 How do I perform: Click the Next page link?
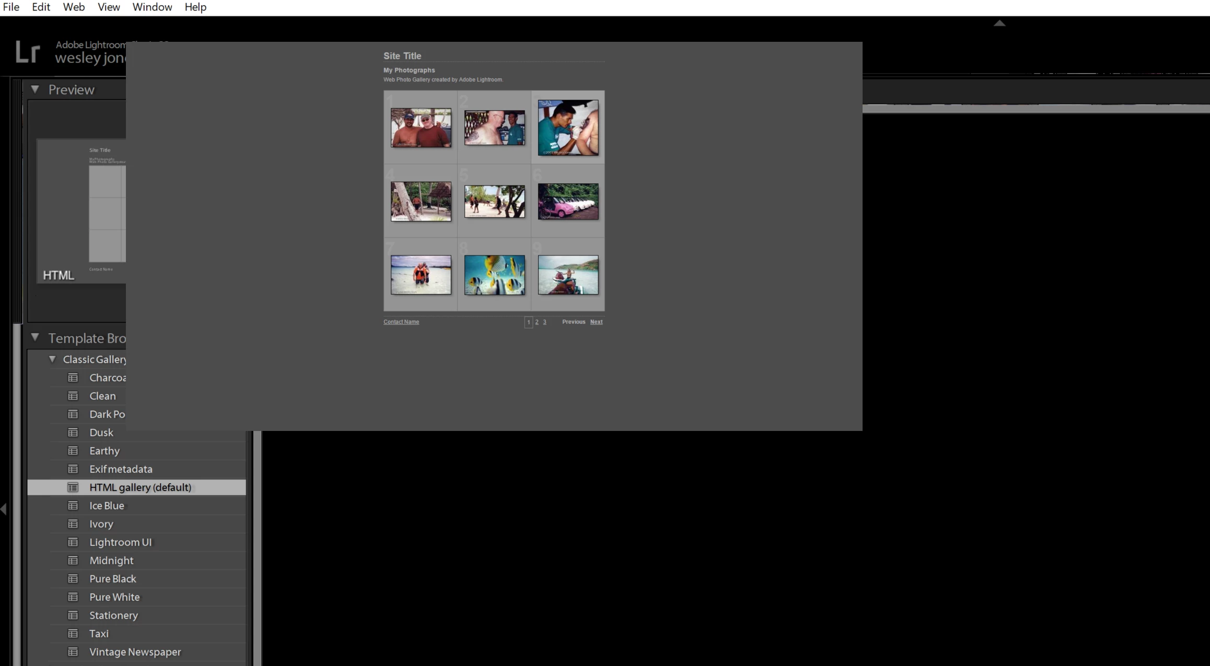596,322
